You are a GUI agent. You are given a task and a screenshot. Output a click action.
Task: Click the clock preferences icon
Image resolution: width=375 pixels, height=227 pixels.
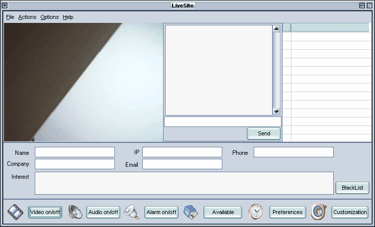[256, 212]
